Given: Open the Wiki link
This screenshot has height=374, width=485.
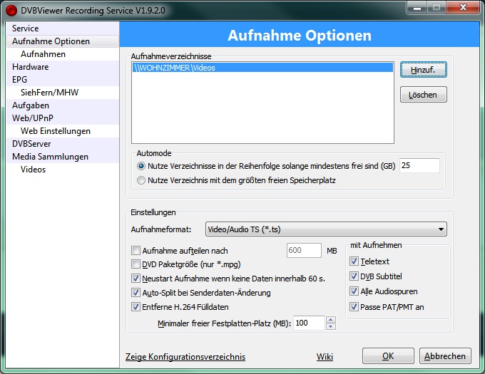Looking at the screenshot, I should [x=325, y=357].
